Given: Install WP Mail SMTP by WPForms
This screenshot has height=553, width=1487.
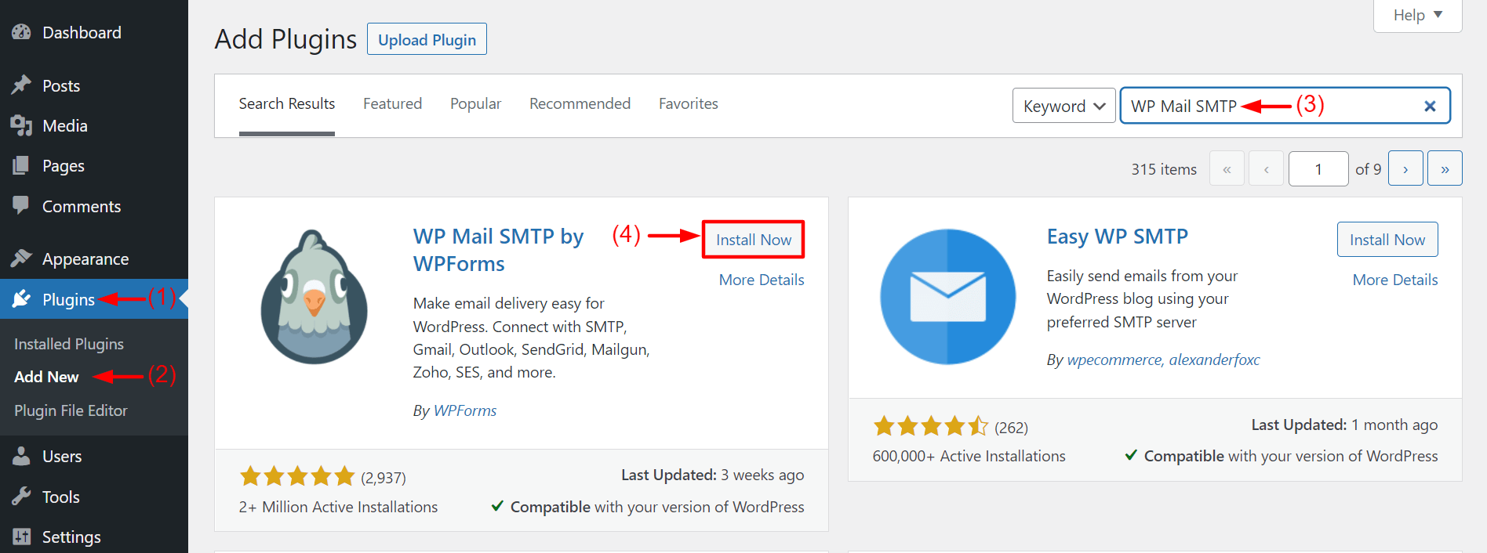Looking at the screenshot, I should [x=754, y=240].
